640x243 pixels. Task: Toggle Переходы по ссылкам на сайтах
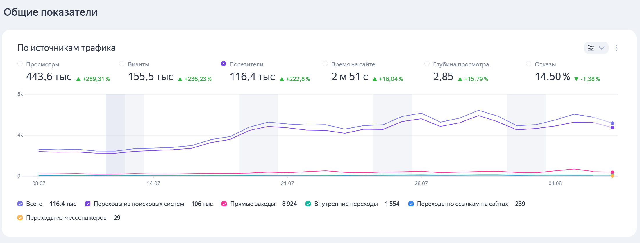tap(411, 204)
